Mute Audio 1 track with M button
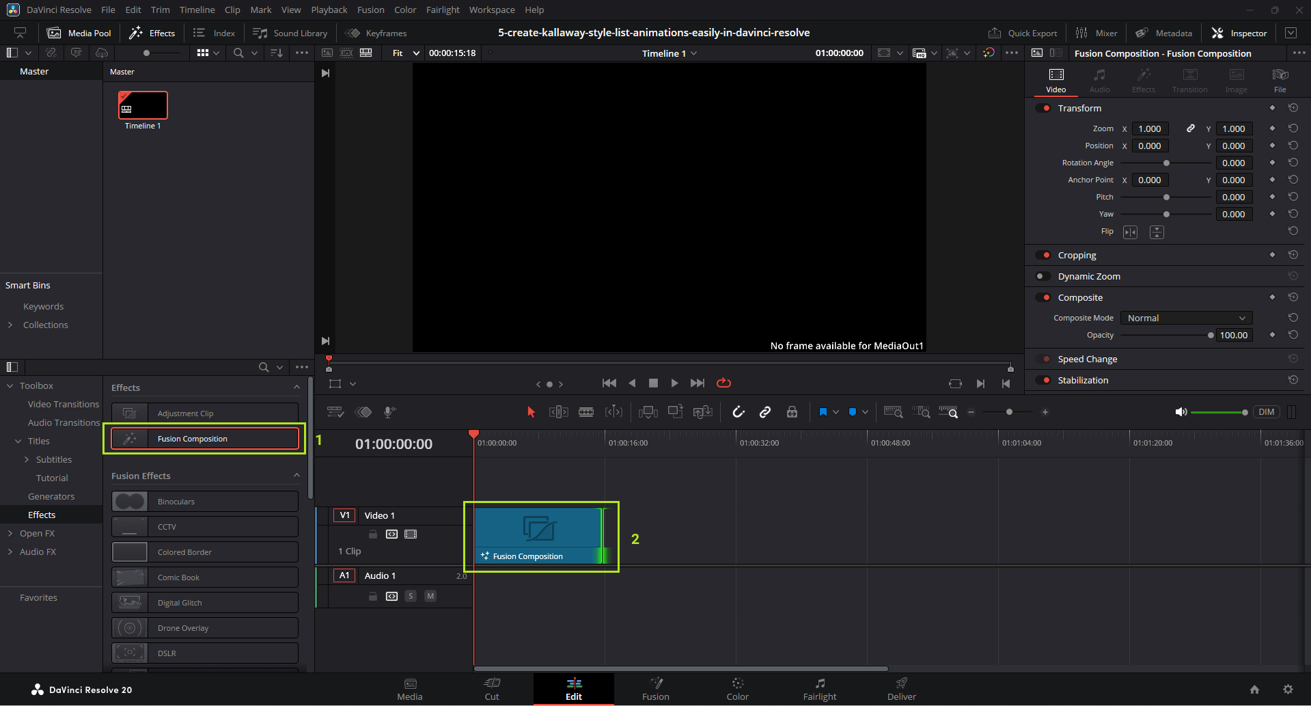This screenshot has width=1311, height=706. pos(430,596)
